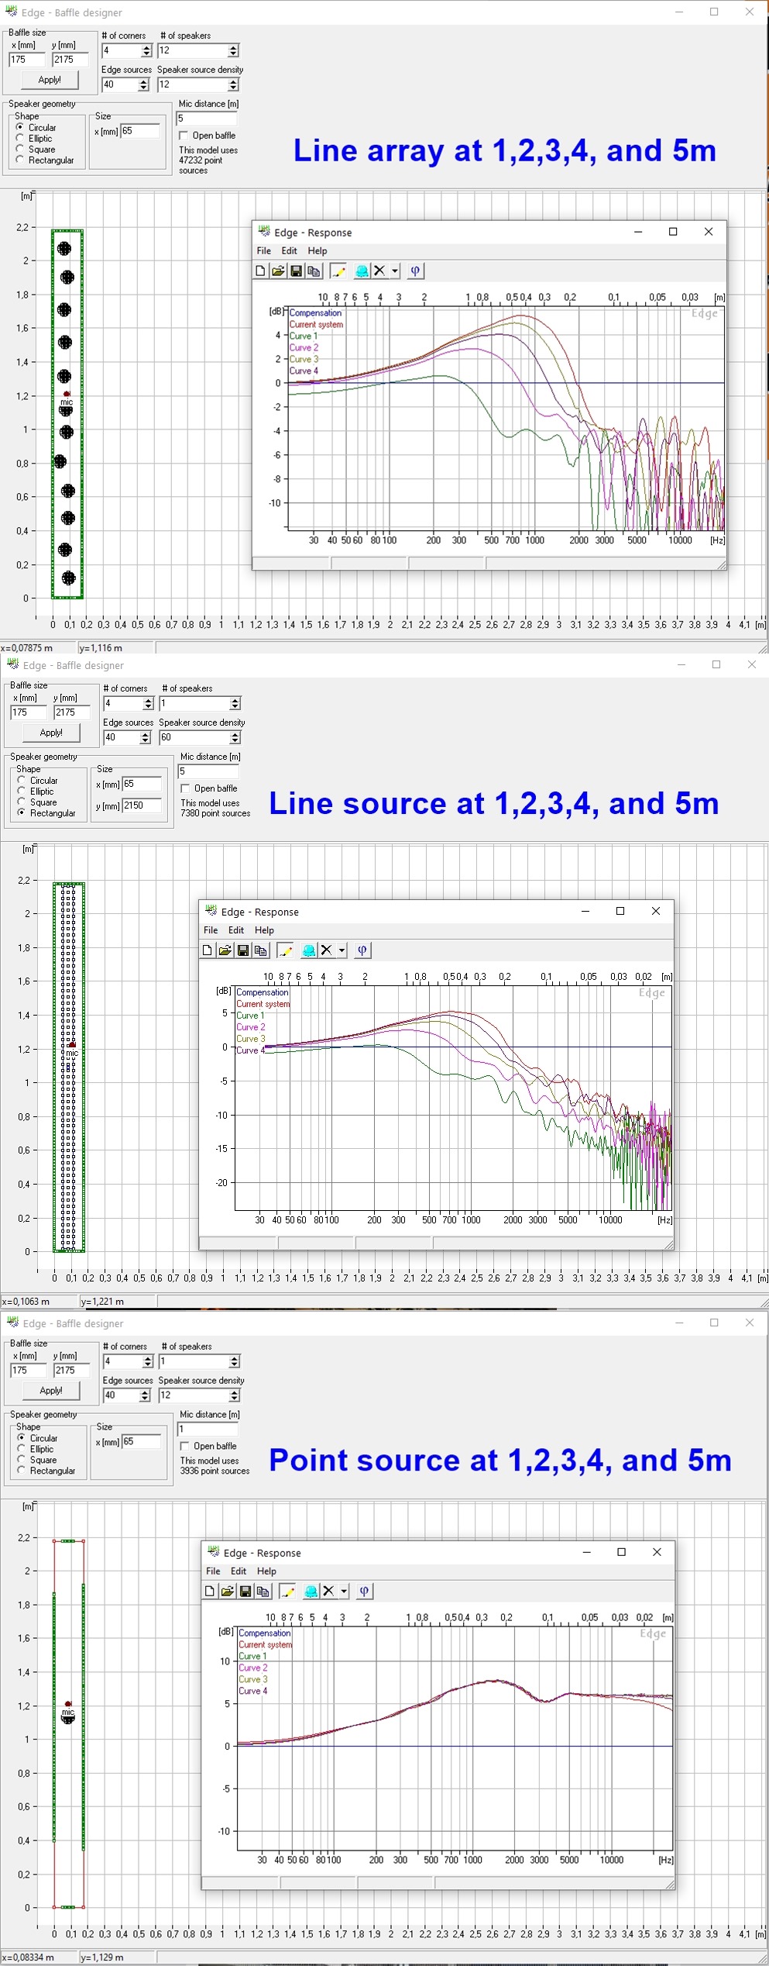Enable Open baffle in Point source designer
The width and height of the screenshot is (769, 1966).
pos(185,1445)
